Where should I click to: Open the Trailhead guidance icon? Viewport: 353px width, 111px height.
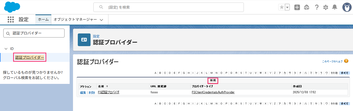307,7
